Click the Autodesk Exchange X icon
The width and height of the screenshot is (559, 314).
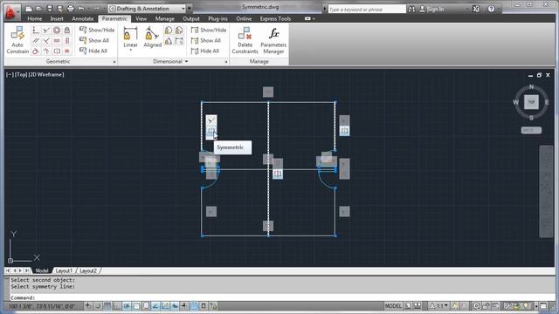click(x=476, y=9)
